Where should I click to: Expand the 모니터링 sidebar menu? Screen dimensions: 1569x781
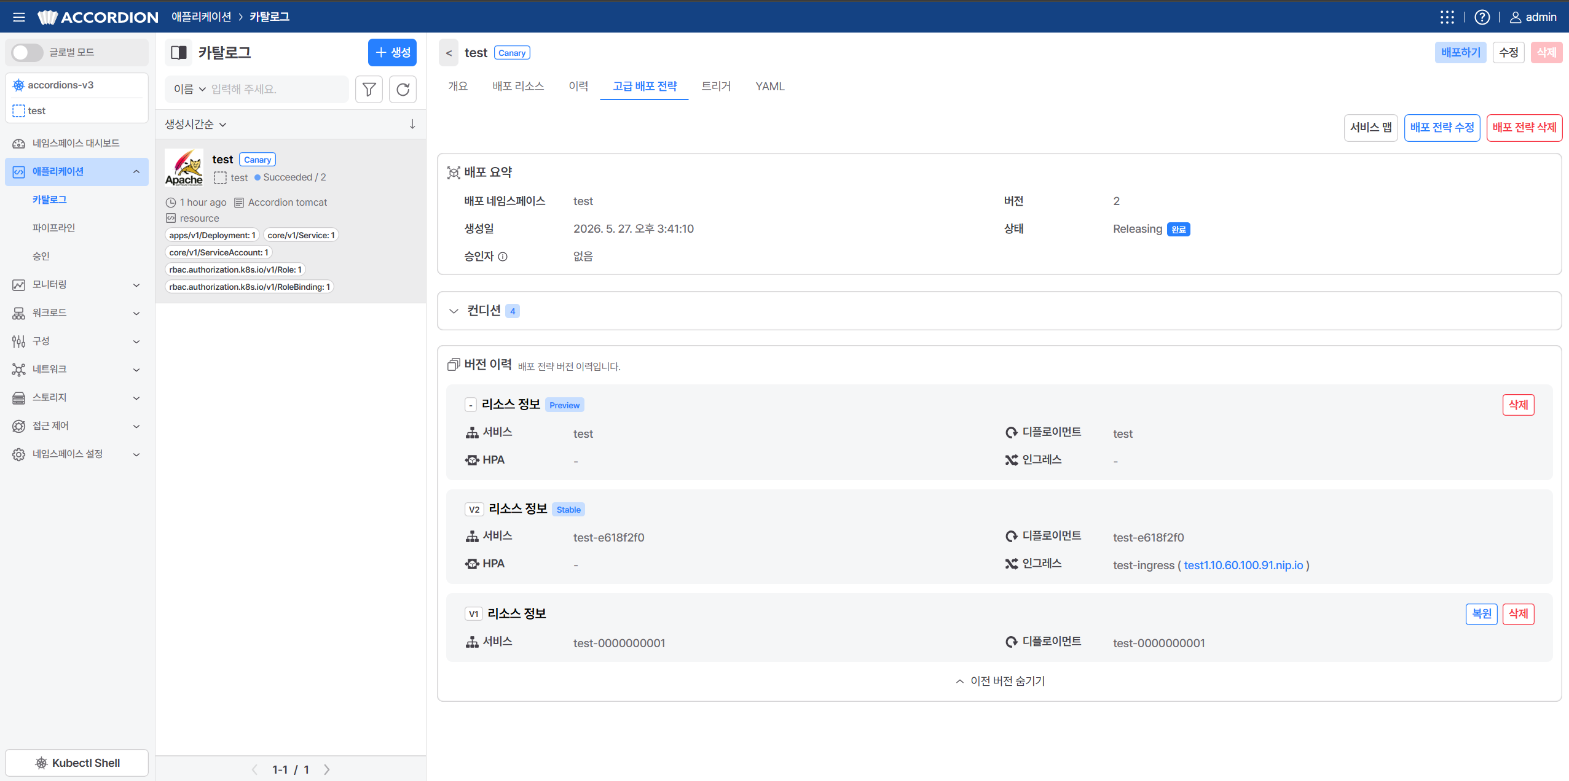77,284
